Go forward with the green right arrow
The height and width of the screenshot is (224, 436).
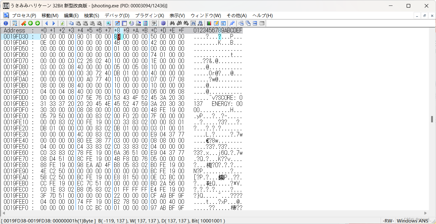[37, 23]
